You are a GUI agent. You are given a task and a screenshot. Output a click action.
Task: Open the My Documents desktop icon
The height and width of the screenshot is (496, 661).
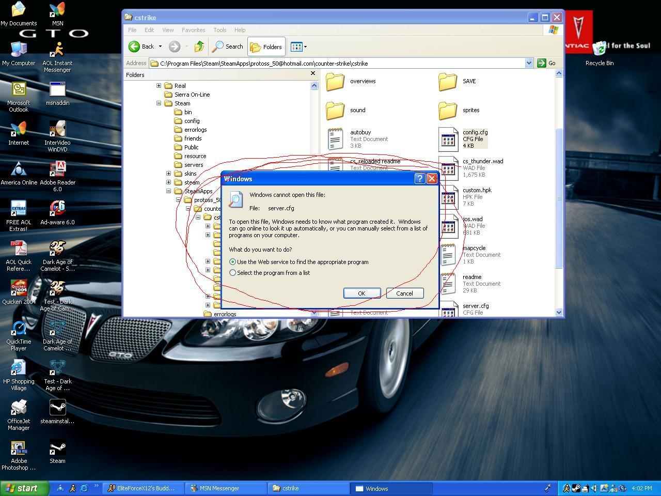[x=19, y=14]
